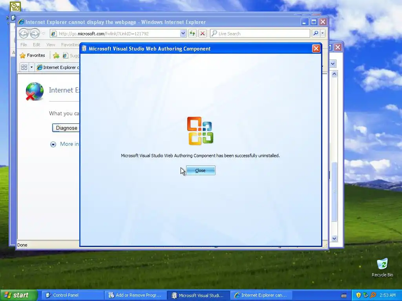Click the dialog's red X close button
402x301 pixels.
click(316, 48)
